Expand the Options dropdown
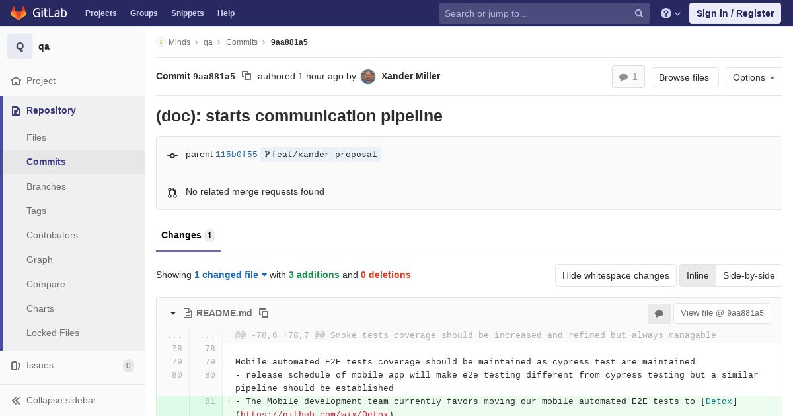The width and height of the screenshot is (793, 416). [753, 77]
